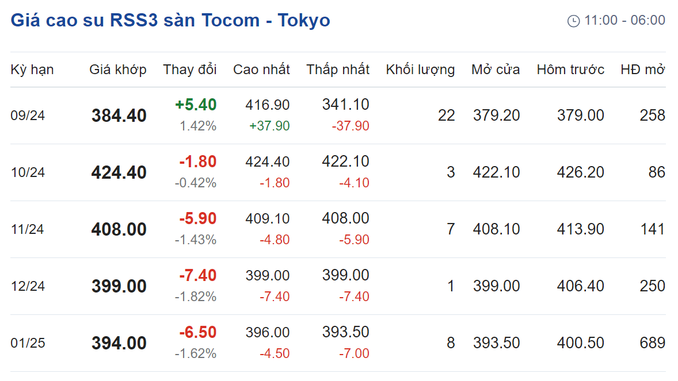Click the 11:00 - 06:00 trading hours text

tap(624, 20)
